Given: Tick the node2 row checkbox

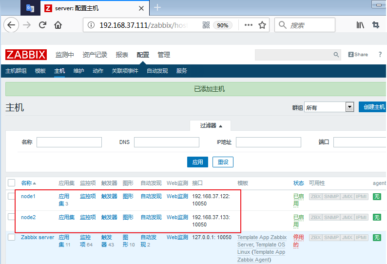Looking at the screenshot, I should pyautogui.click(x=11, y=217).
